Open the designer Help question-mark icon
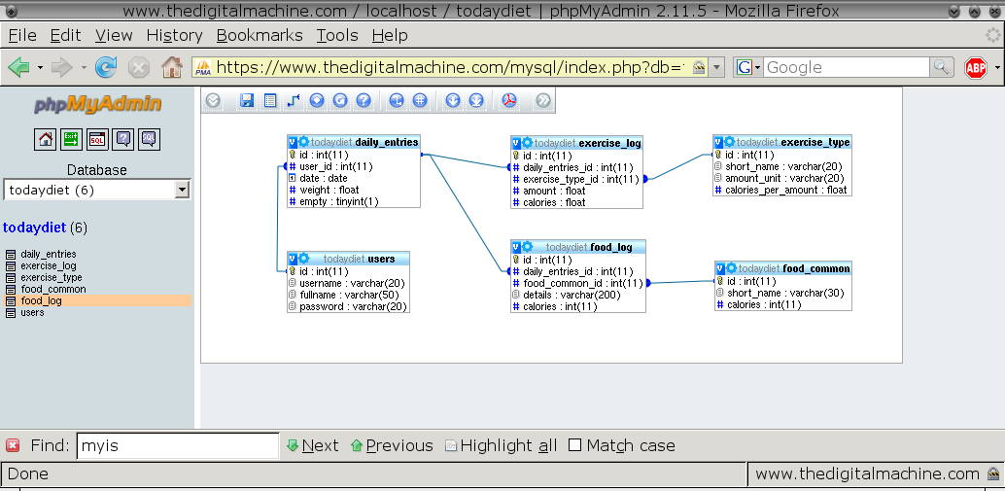This screenshot has height=491, width=1005. [x=364, y=100]
